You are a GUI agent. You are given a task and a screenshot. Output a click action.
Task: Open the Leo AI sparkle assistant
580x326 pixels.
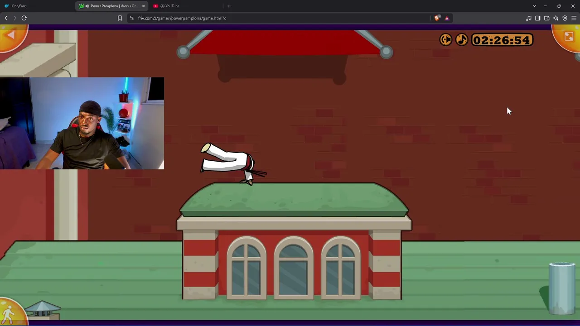coord(556,18)
